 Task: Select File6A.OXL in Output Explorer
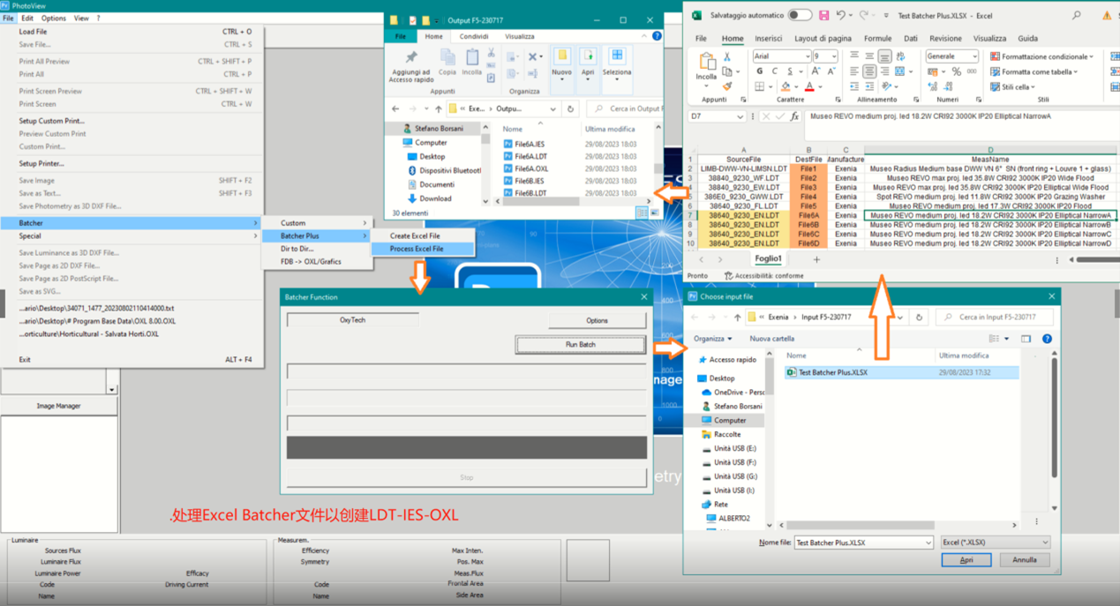(x=530, y=168)
